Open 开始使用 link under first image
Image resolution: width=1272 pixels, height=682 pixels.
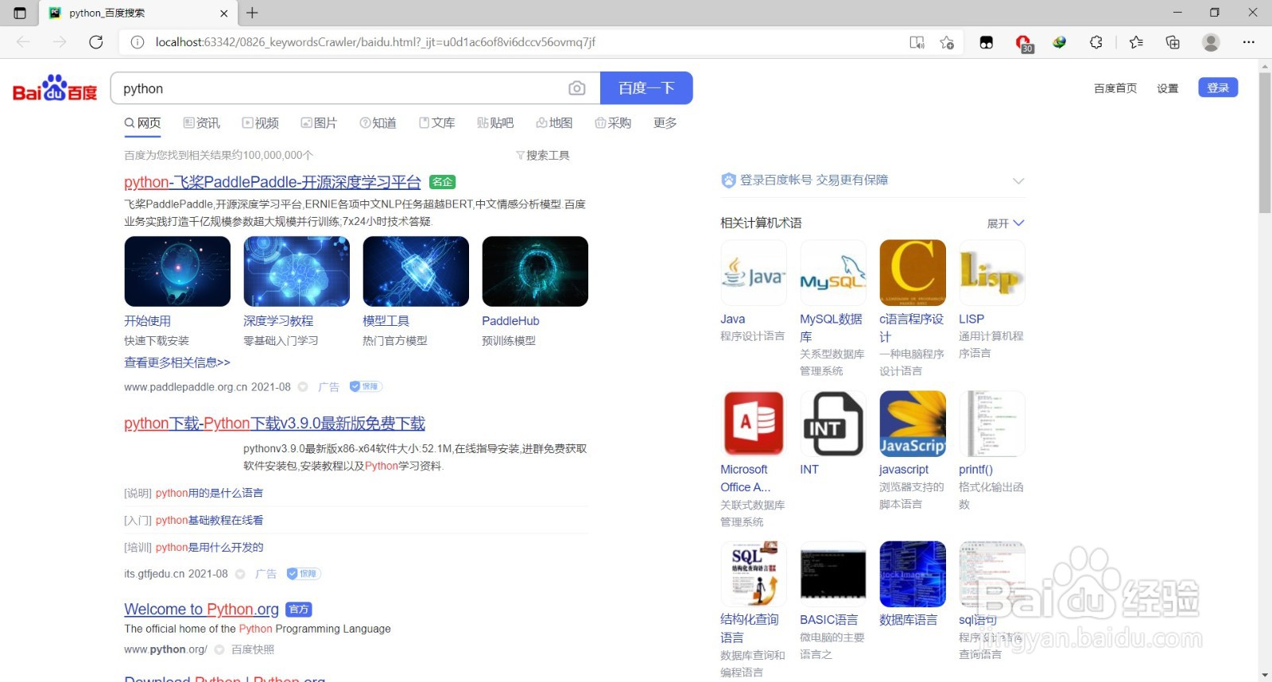(x=147, y=321)
